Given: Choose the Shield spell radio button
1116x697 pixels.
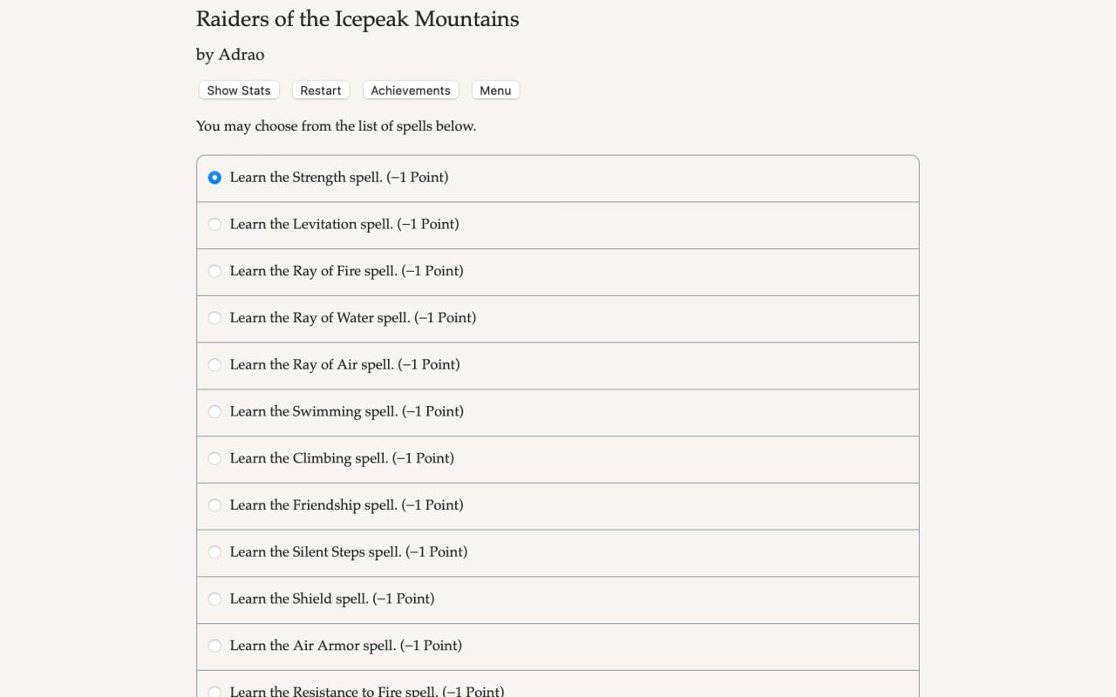Looking at the screenshot, I should click(x=214, y=599).
